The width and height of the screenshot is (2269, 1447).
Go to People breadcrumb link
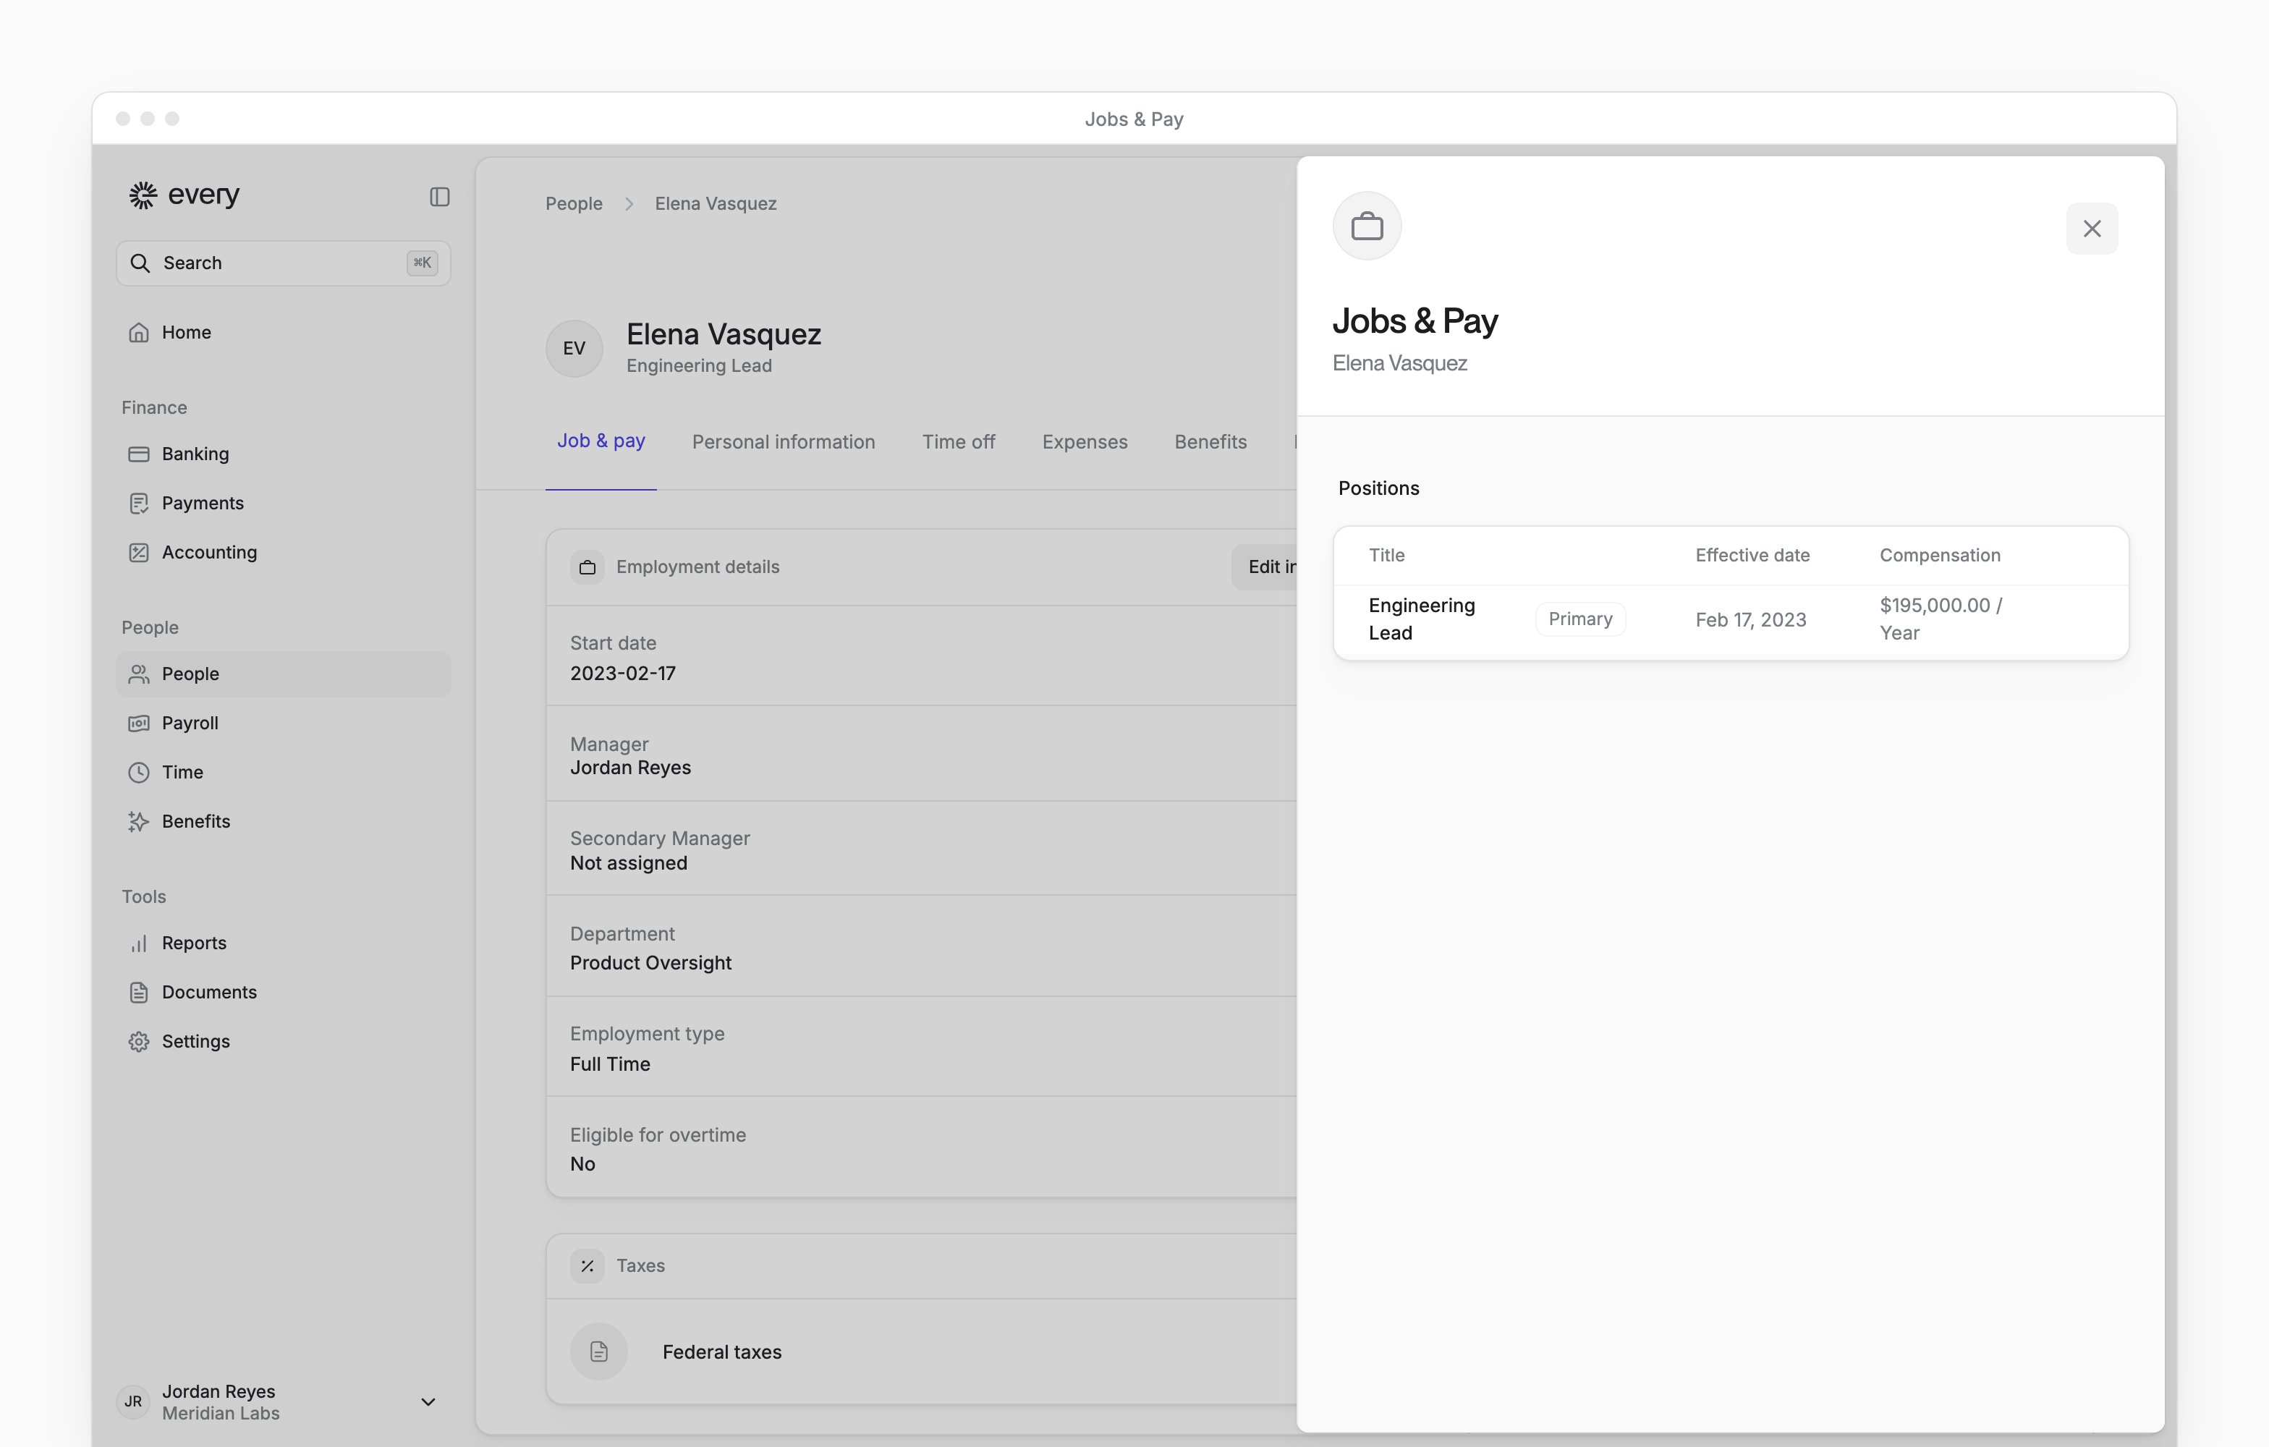(x=574, y=203)
